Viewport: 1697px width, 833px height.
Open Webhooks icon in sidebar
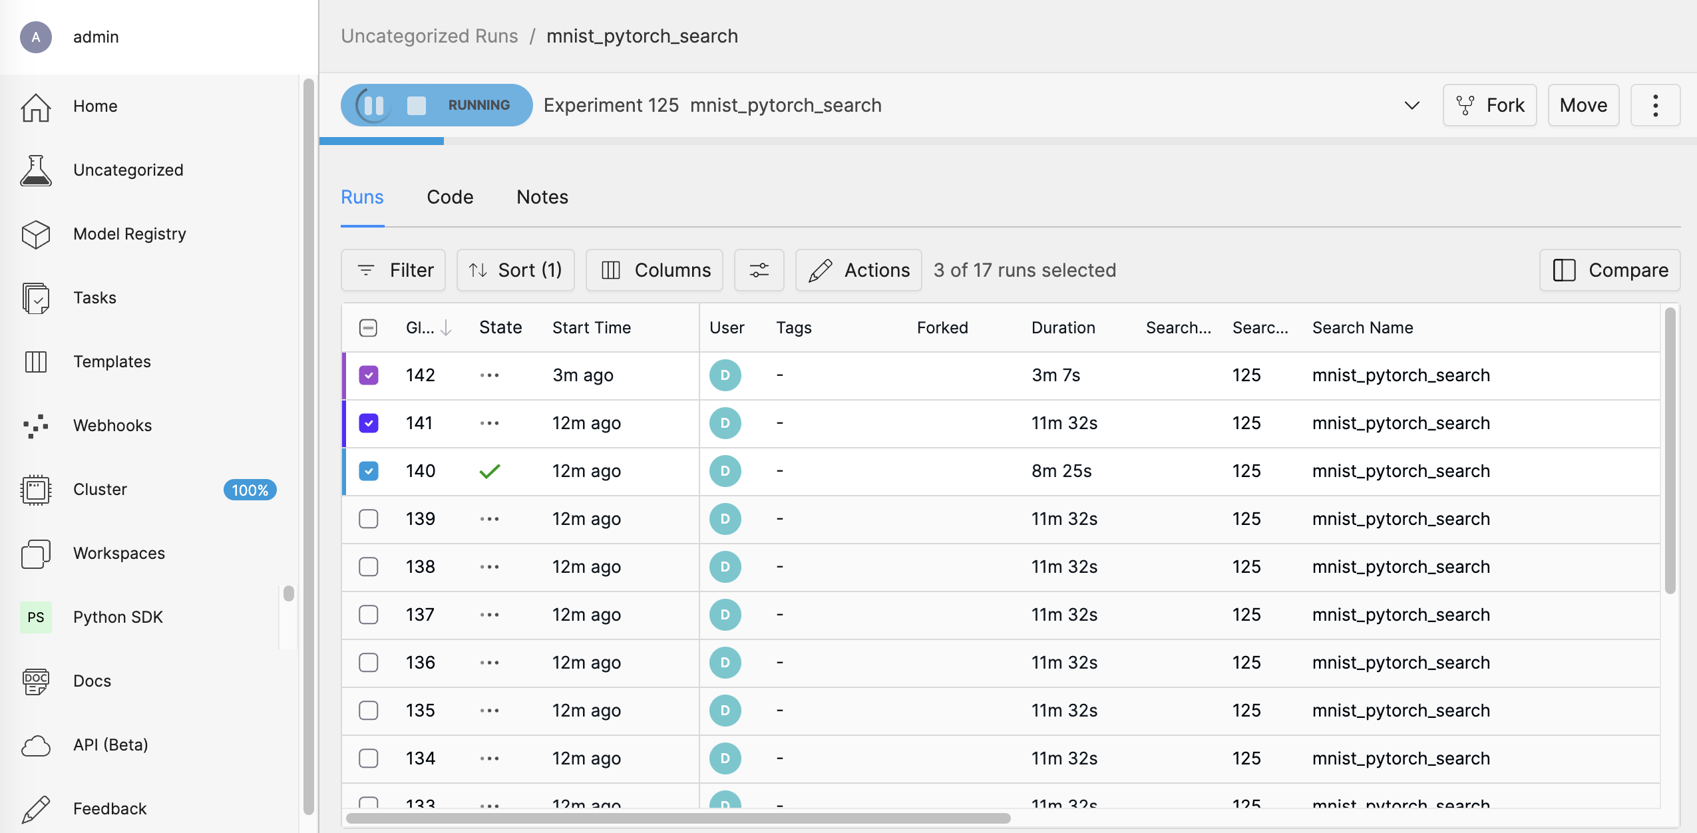(x=36, y=426)
